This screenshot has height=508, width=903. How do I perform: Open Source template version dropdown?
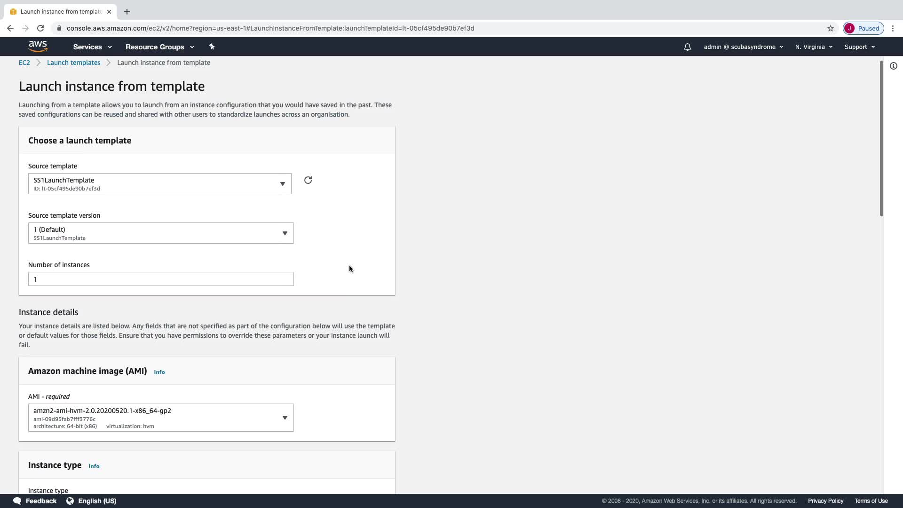(160, 233)
